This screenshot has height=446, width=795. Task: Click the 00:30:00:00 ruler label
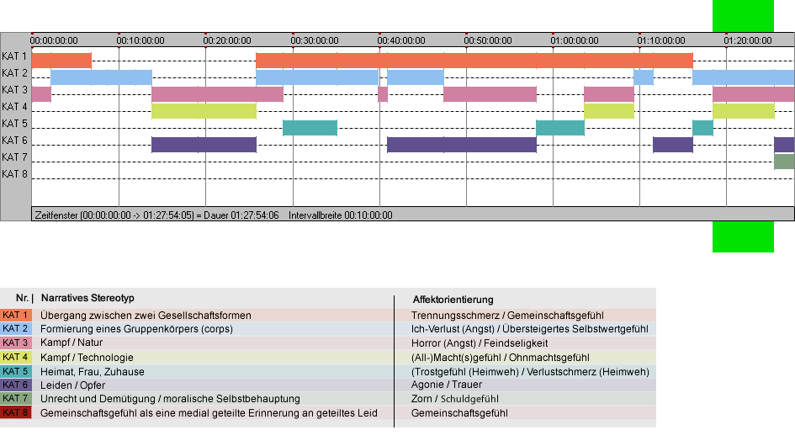(x=315, y=40)
